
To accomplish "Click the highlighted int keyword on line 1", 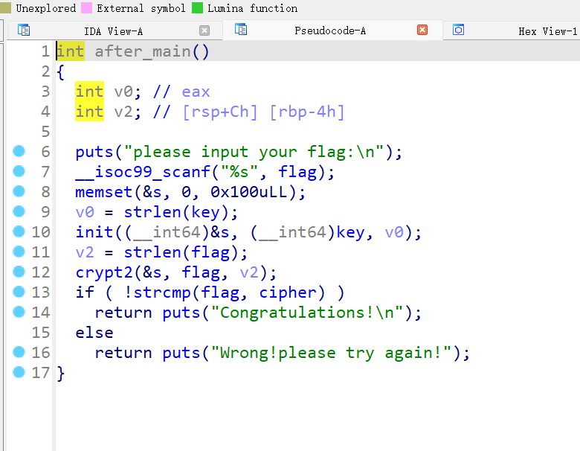I will tap(71, 51).
